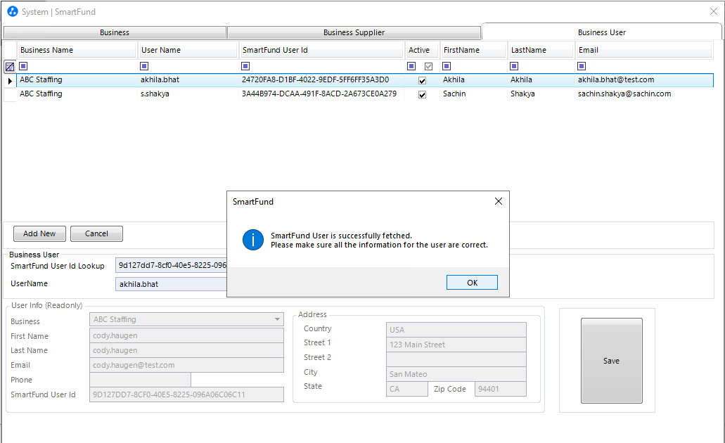The width and height of the screenshot is (725, 443).
Task: Click the Last Name readonly field
Action: pyautogui.click(x=186, y=350)
